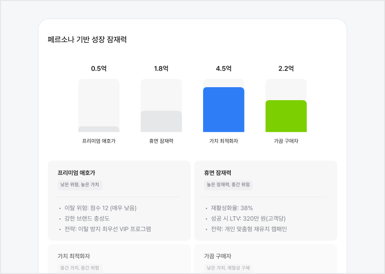Open the 가끔 구매자 card title
Screen dimensions: 385x274
pos(217,256)
